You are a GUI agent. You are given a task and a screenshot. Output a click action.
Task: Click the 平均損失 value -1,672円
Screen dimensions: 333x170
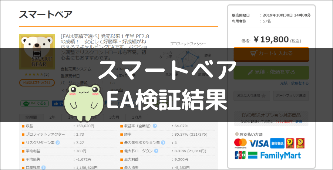point(84,159)
